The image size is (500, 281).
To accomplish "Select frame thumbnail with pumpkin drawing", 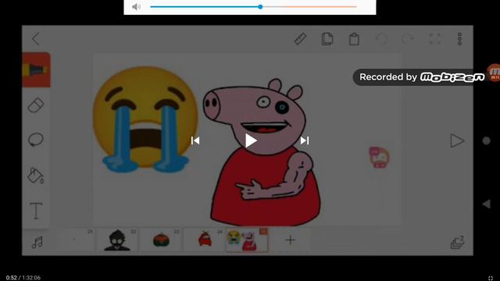I will click(161, 240).
